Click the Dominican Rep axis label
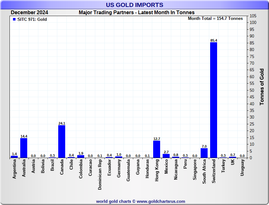The height and width of the screenshot is (205, 269). click(x=100, y=175)
